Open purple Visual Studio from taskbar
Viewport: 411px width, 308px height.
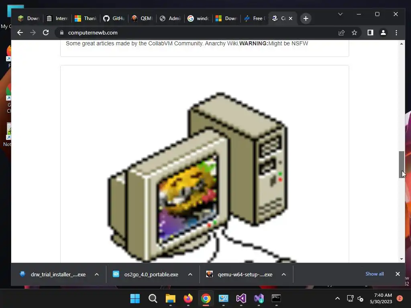241,298
